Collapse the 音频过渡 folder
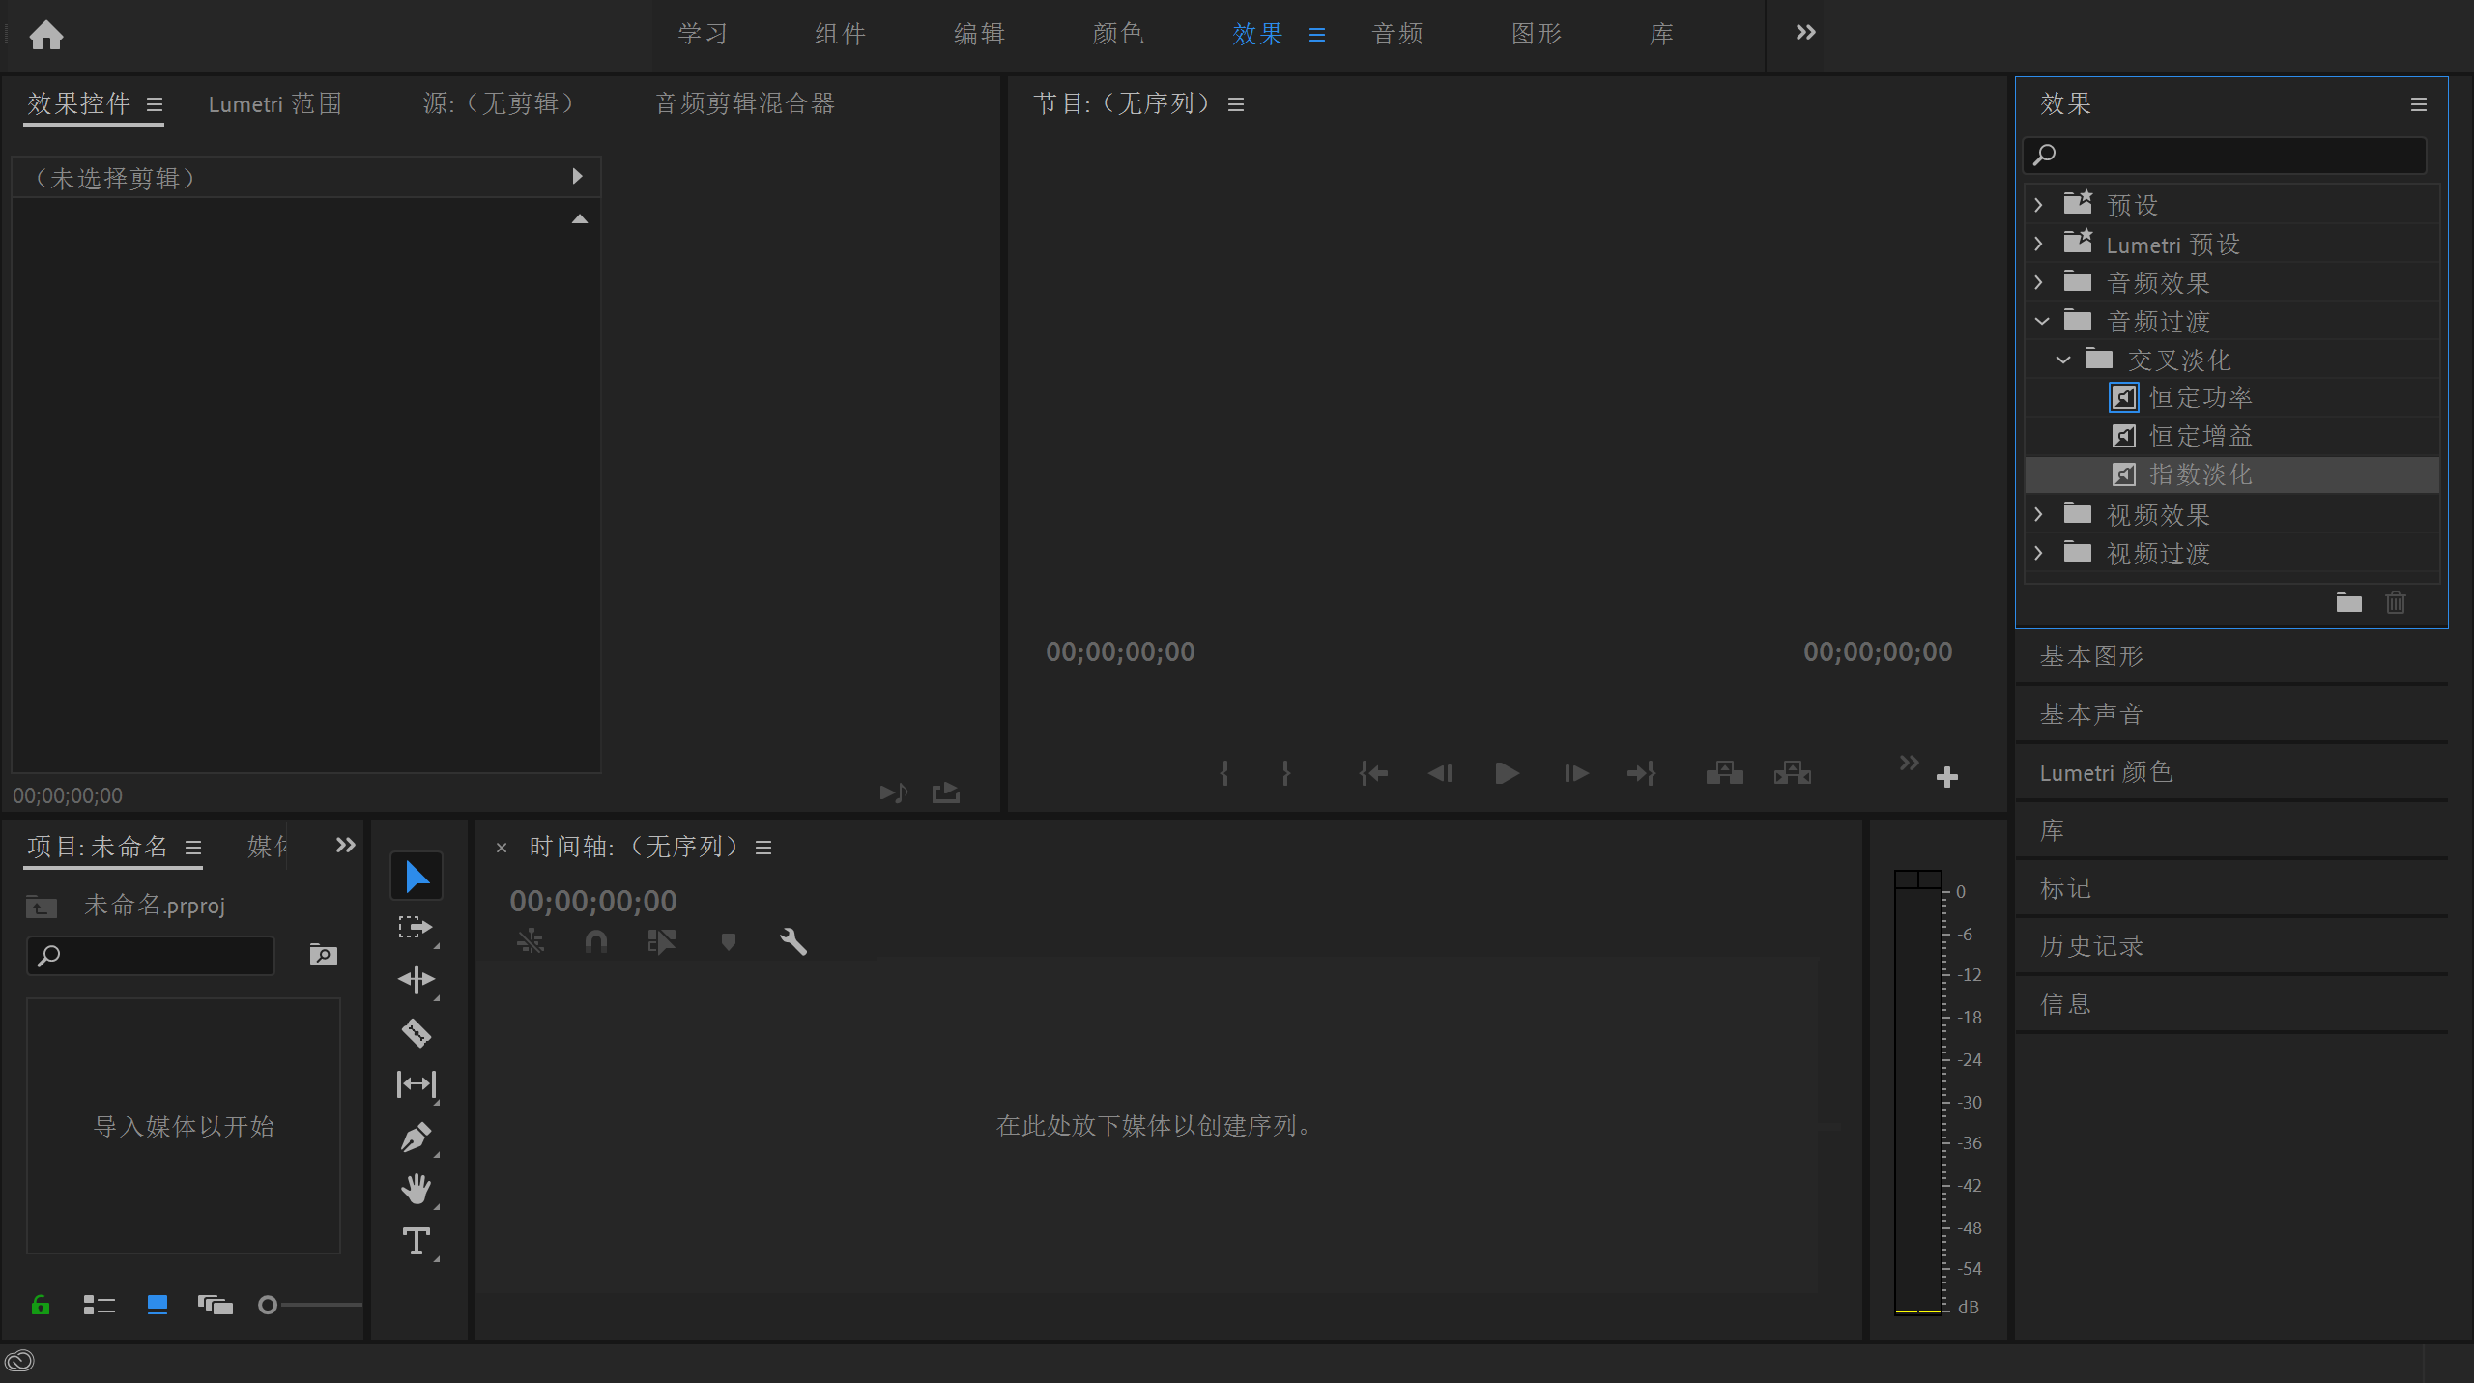2474x1383 pixels. click(2041, 321)
